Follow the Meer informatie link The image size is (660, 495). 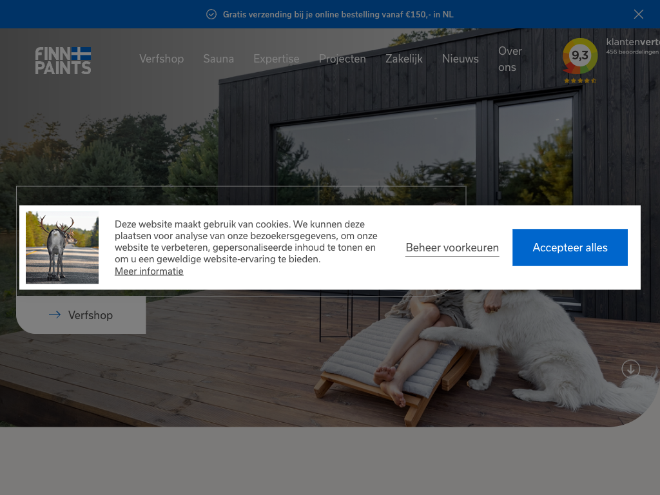pos(149,271)
